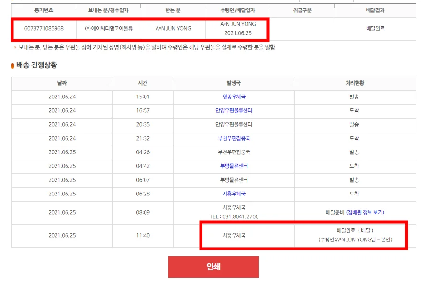Click the 08:09 time cell
Image resolution: width=438 pixels, height=281 pixels.
point(143,212)
